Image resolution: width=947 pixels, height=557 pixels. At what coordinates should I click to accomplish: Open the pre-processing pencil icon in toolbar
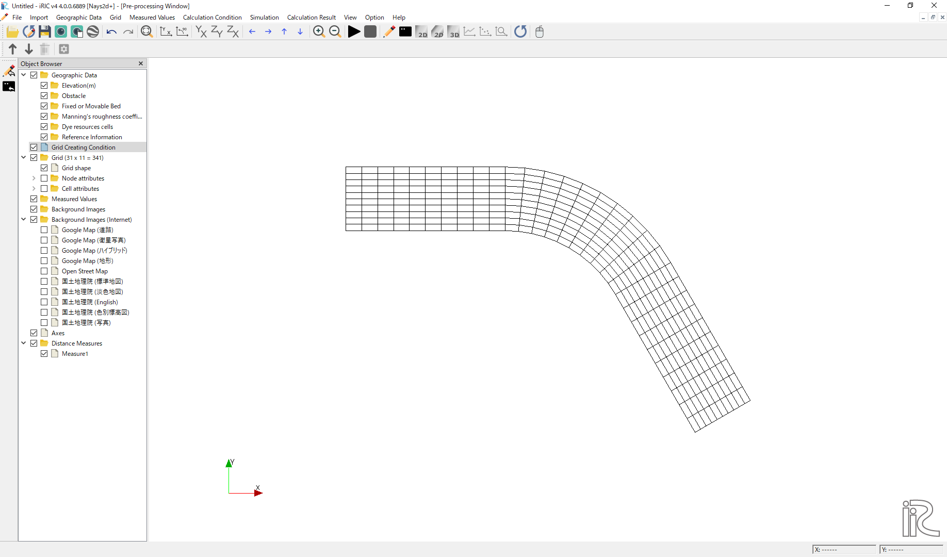click(389, 32)
